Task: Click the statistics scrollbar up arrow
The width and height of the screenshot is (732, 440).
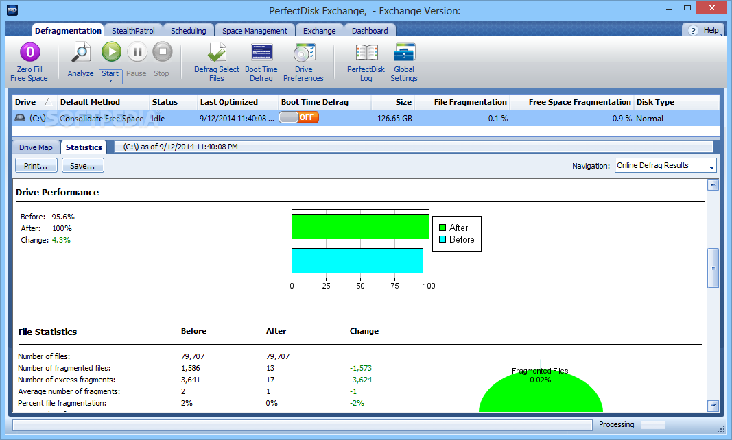Action: pos(713,185)
